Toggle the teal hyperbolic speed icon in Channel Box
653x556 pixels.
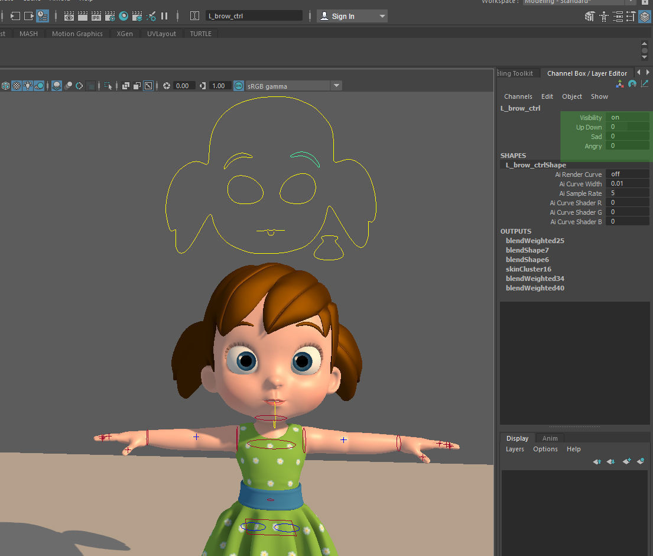coord(632,84)
